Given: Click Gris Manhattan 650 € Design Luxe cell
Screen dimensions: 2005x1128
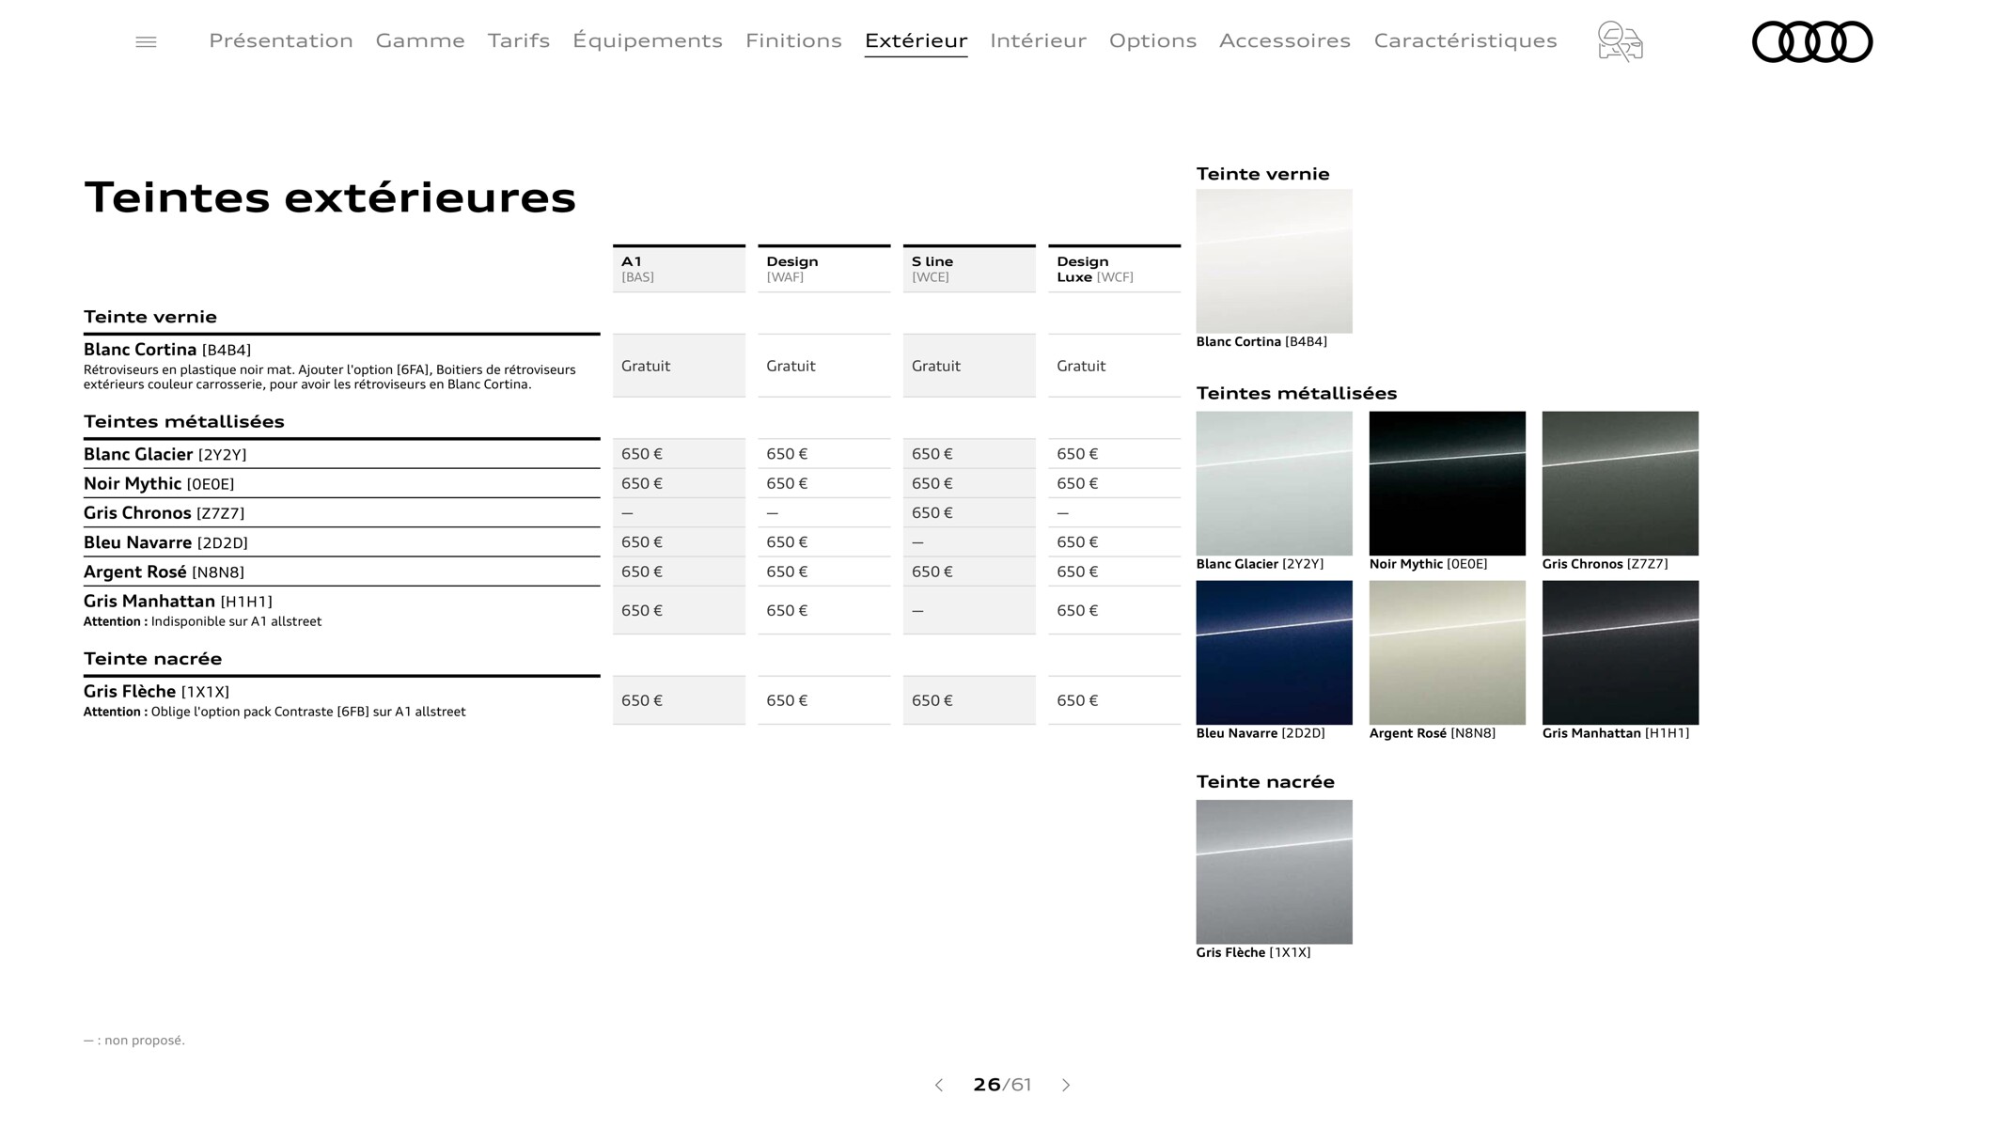Looking at the screenshot, I should (1114, 610).
